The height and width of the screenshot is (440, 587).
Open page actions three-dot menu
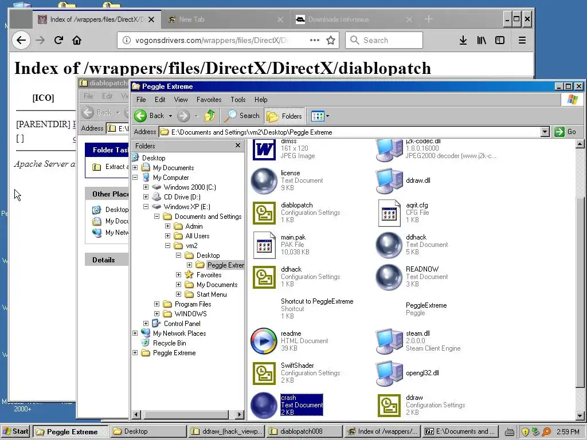click(315, 41)
